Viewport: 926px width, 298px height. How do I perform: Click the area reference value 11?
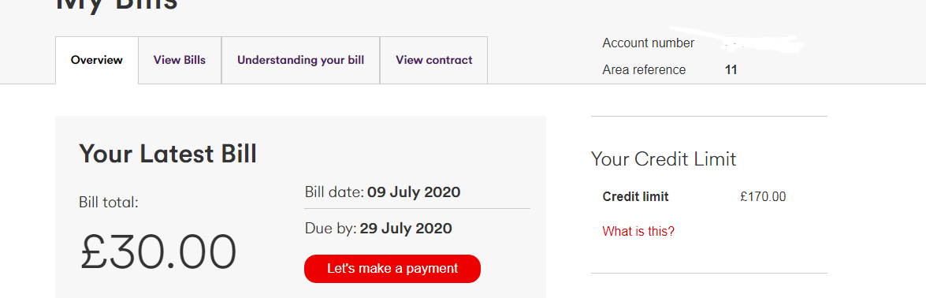[731, 69]
